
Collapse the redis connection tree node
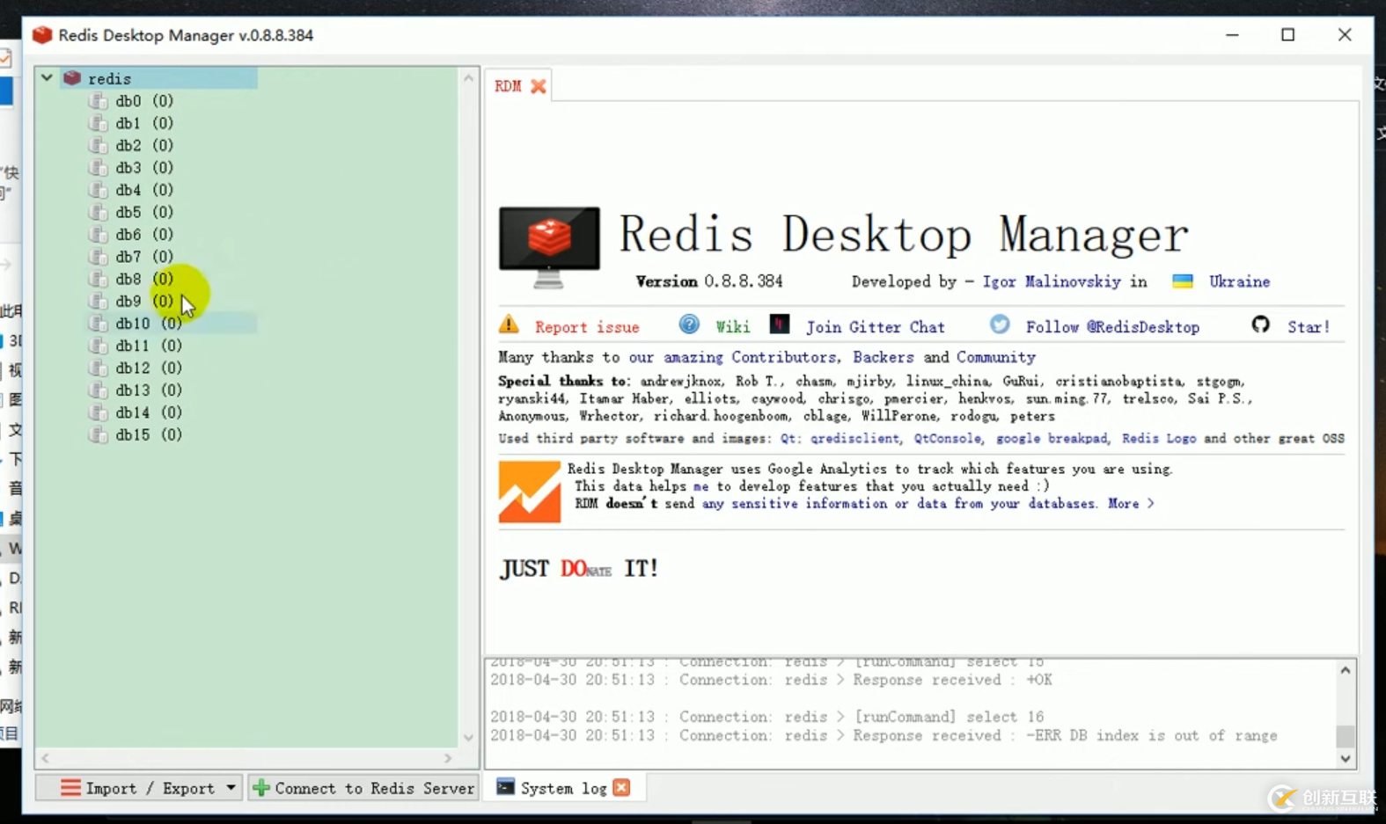point(47,77)
